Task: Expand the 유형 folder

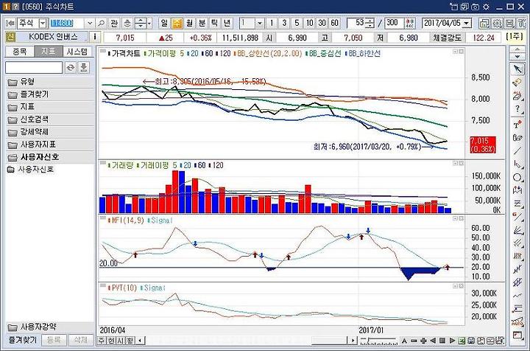Action: 50,82
